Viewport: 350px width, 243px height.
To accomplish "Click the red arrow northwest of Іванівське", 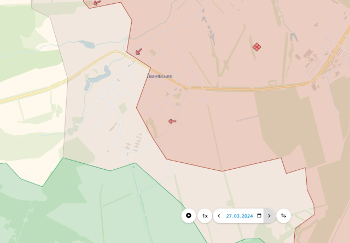I will pyautogui.click(x=138, y=52).
